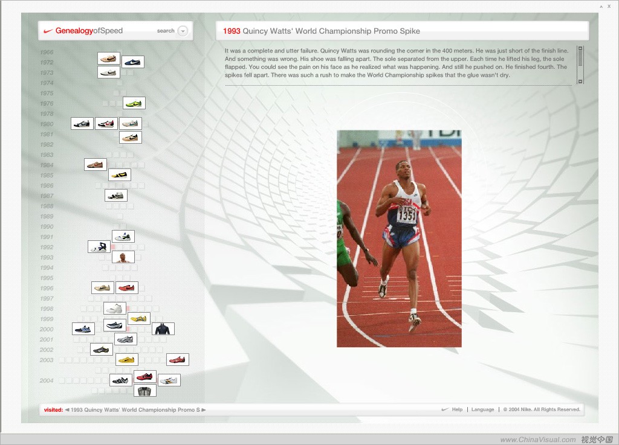Screen dimensions: 619x445
Task: Select the gold 1996 spike thumbnail
Action: [x=103, y=288]
